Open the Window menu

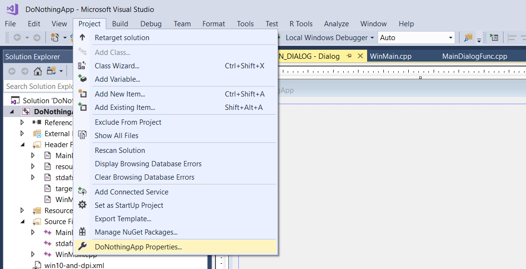pyautogui.click(x=373, y=24)
